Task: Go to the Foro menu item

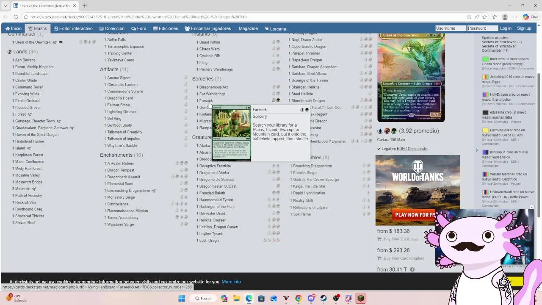Action: point(138,28)
